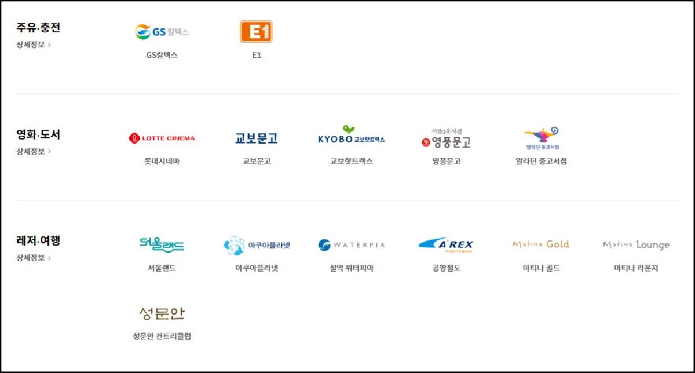Click the 서울랜드 logo
Image resolution: width=695 pixels, height=373 pixels.
161,244
